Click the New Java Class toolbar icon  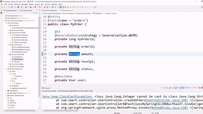[x=48, y=7]
